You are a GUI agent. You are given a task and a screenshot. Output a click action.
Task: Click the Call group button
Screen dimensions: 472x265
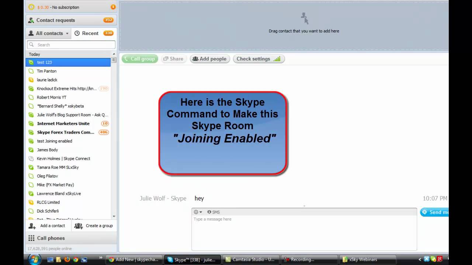140,59
